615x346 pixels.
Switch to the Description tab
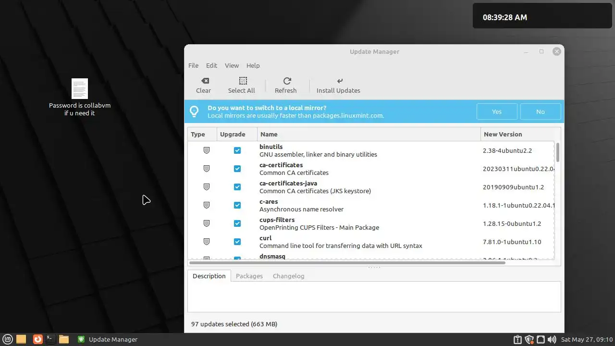(x=209, y=276)
